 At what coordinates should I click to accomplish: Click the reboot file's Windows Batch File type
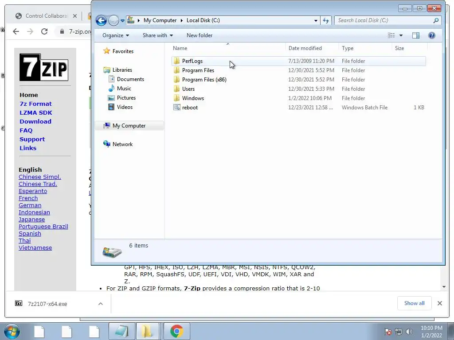[364, 107]
